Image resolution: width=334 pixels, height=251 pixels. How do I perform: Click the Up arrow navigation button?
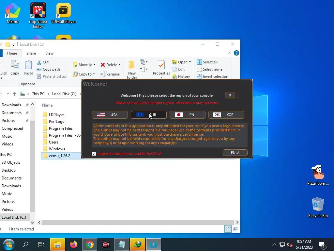click(x=14, y=94)
